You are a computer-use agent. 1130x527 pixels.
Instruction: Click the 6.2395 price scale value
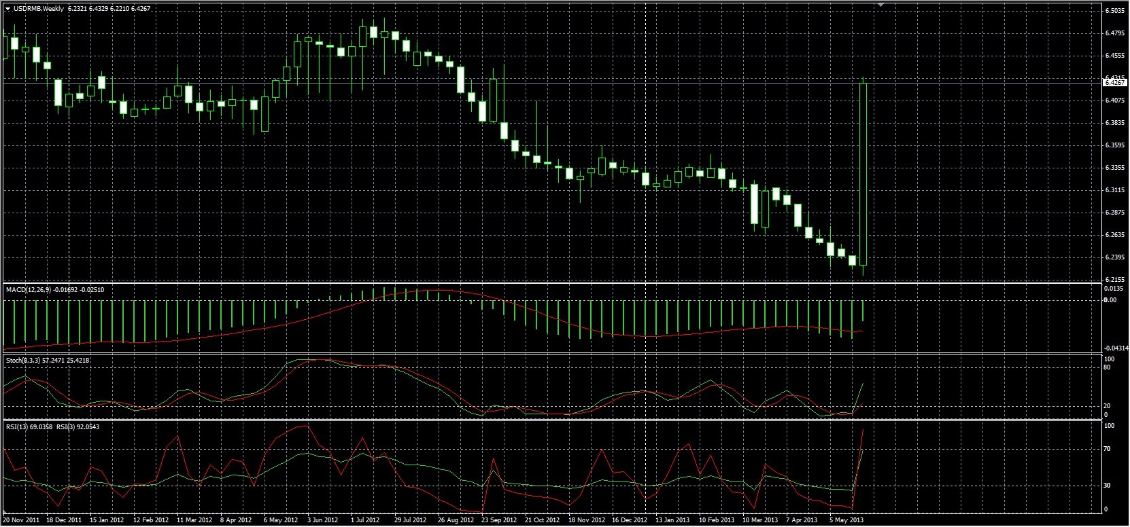point(1114,257)
